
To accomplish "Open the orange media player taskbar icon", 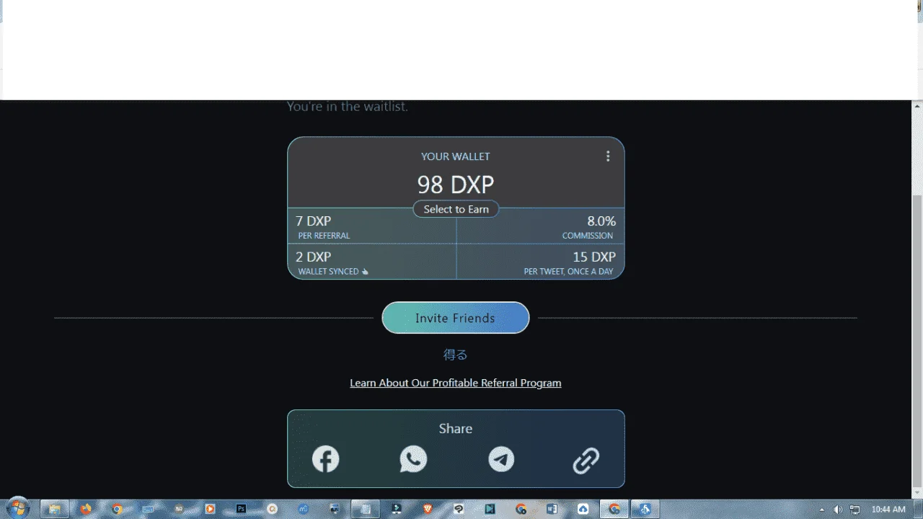I will [210, 509].
